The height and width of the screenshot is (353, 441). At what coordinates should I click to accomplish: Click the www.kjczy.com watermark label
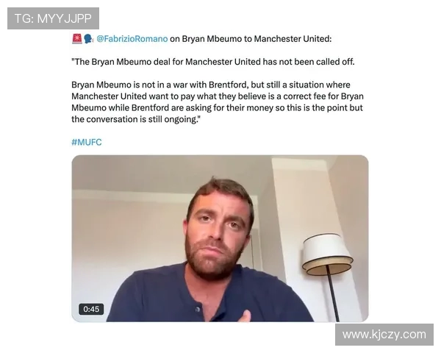(384, 335)
